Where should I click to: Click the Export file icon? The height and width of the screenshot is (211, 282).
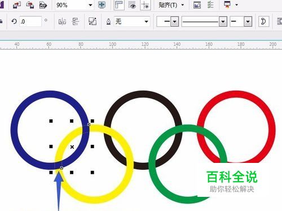(30, 5)
